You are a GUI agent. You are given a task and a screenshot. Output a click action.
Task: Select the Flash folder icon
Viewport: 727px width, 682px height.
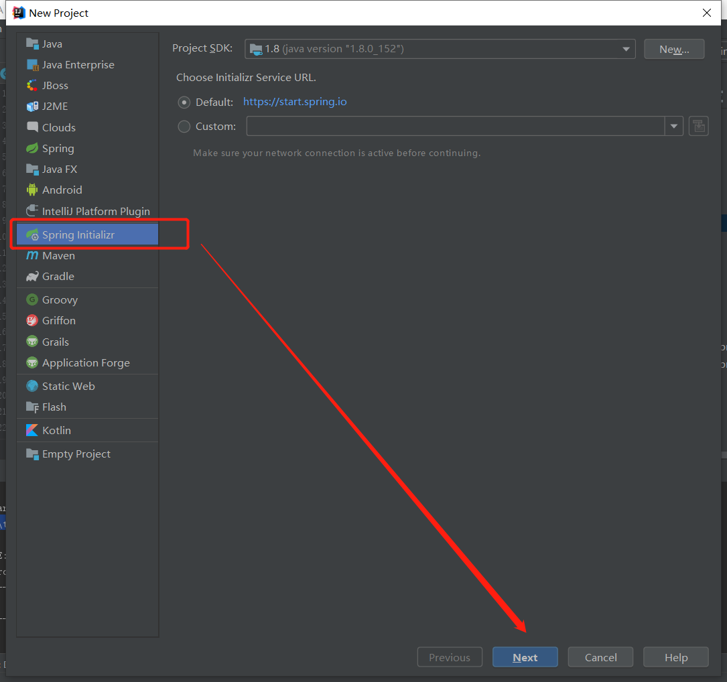[32, 407]
